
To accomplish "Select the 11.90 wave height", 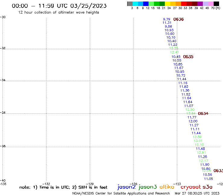I will (x=205, y=165).
